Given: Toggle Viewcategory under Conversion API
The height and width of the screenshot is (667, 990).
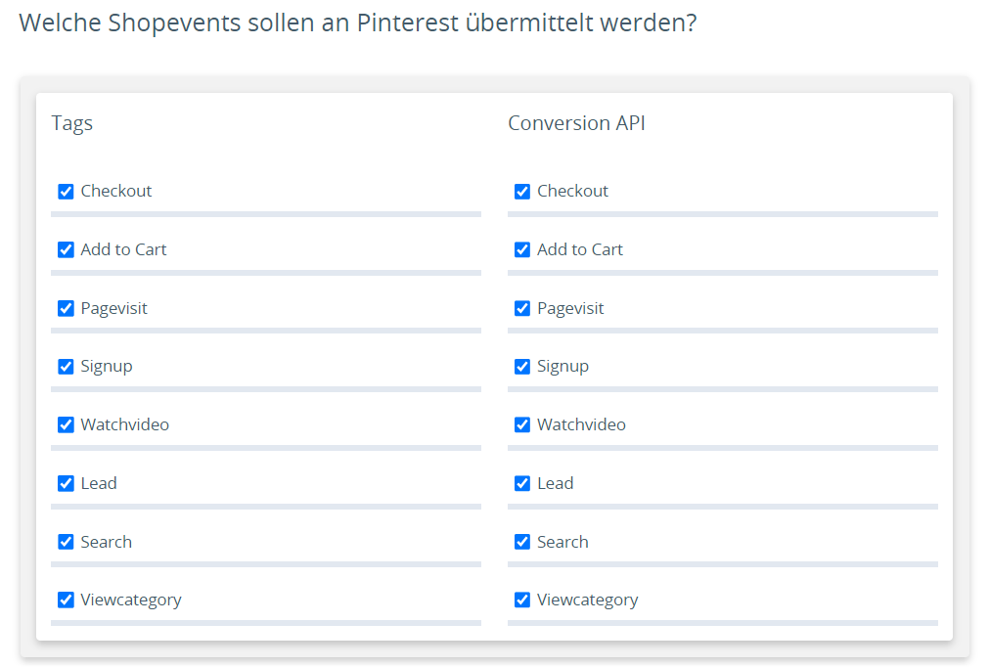Looking at the screenshot, I should (522, 600).
